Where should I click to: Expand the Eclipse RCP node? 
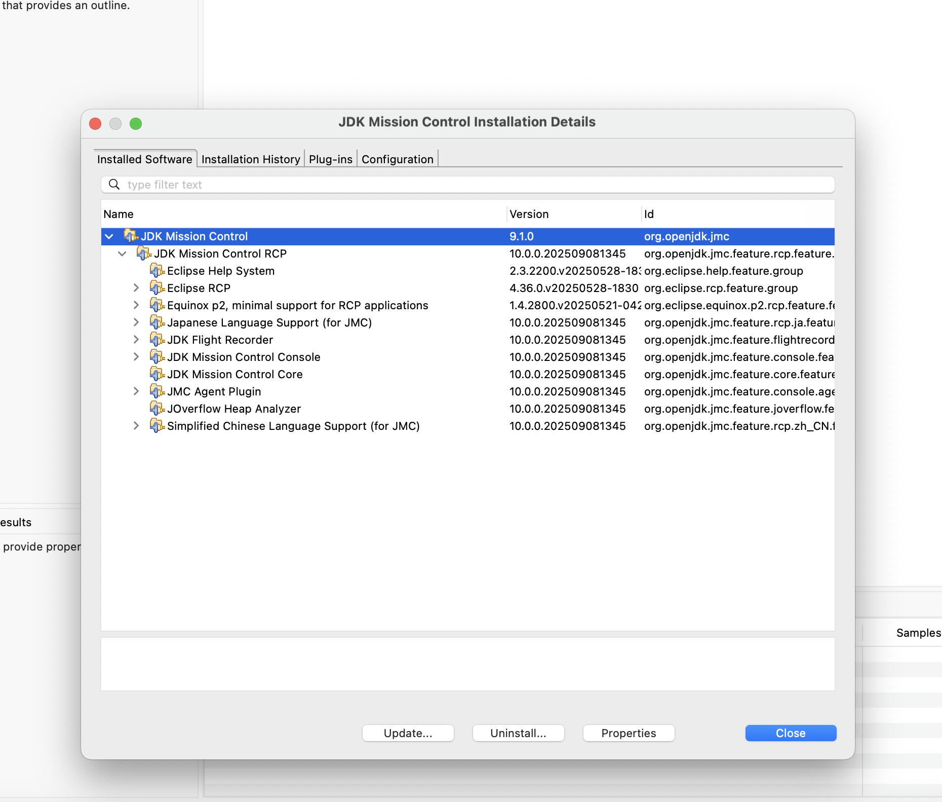tap(136, 288)
